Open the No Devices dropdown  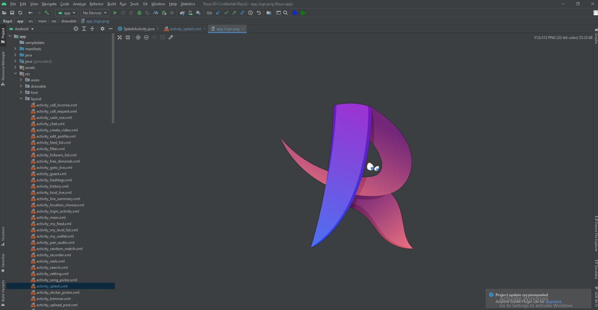pos(95,13)
